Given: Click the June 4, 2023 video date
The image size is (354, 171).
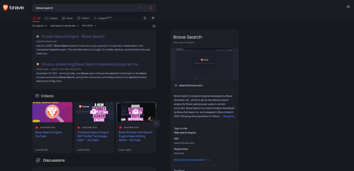Looking at the screenshot, I should click(125, 150).
